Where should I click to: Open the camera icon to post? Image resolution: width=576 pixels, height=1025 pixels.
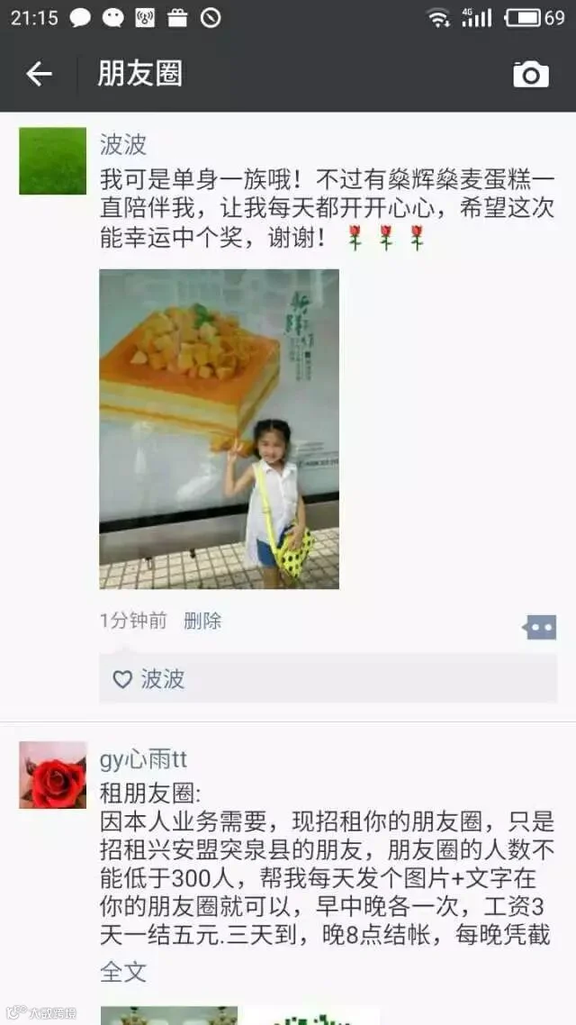pos(530,74)
